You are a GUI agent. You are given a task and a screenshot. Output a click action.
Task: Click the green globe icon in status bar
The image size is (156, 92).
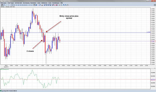pos(1,91)
